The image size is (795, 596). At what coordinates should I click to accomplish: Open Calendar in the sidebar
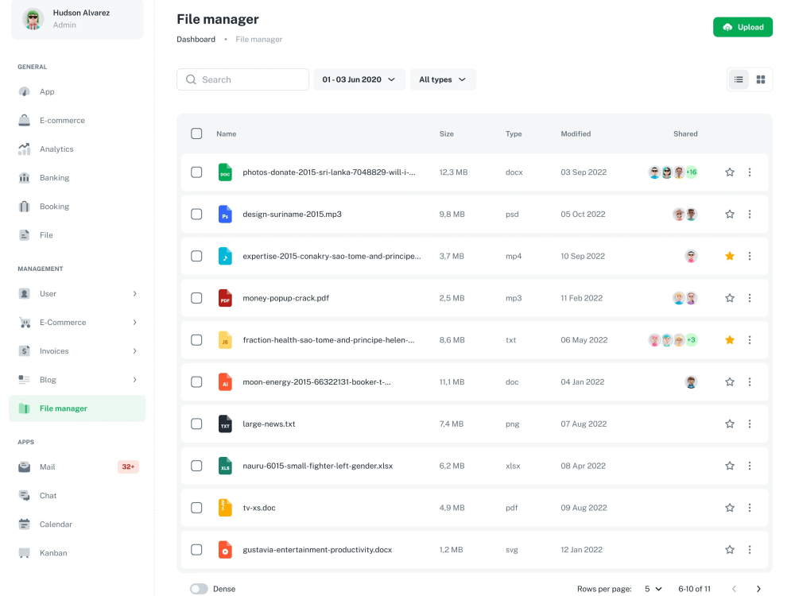[x=77, y=524]
